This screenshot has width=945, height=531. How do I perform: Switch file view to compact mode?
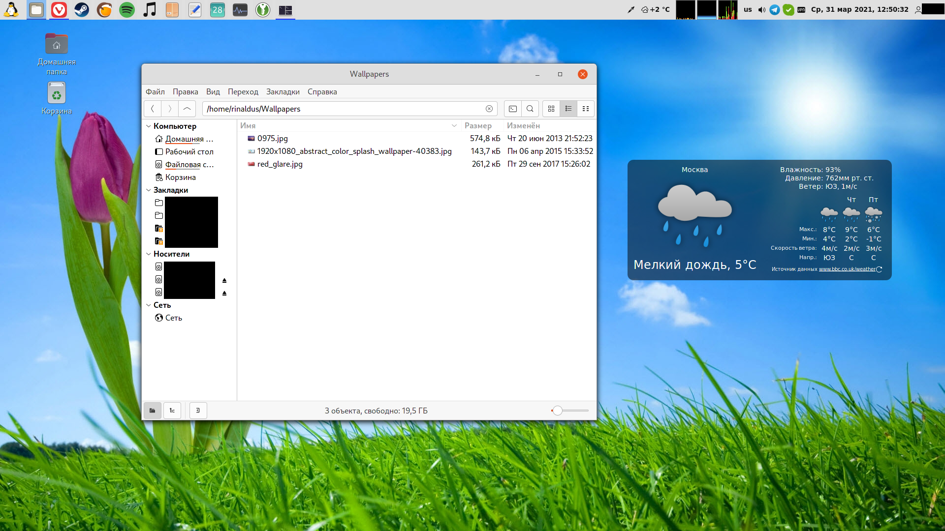tap(585, 109)
